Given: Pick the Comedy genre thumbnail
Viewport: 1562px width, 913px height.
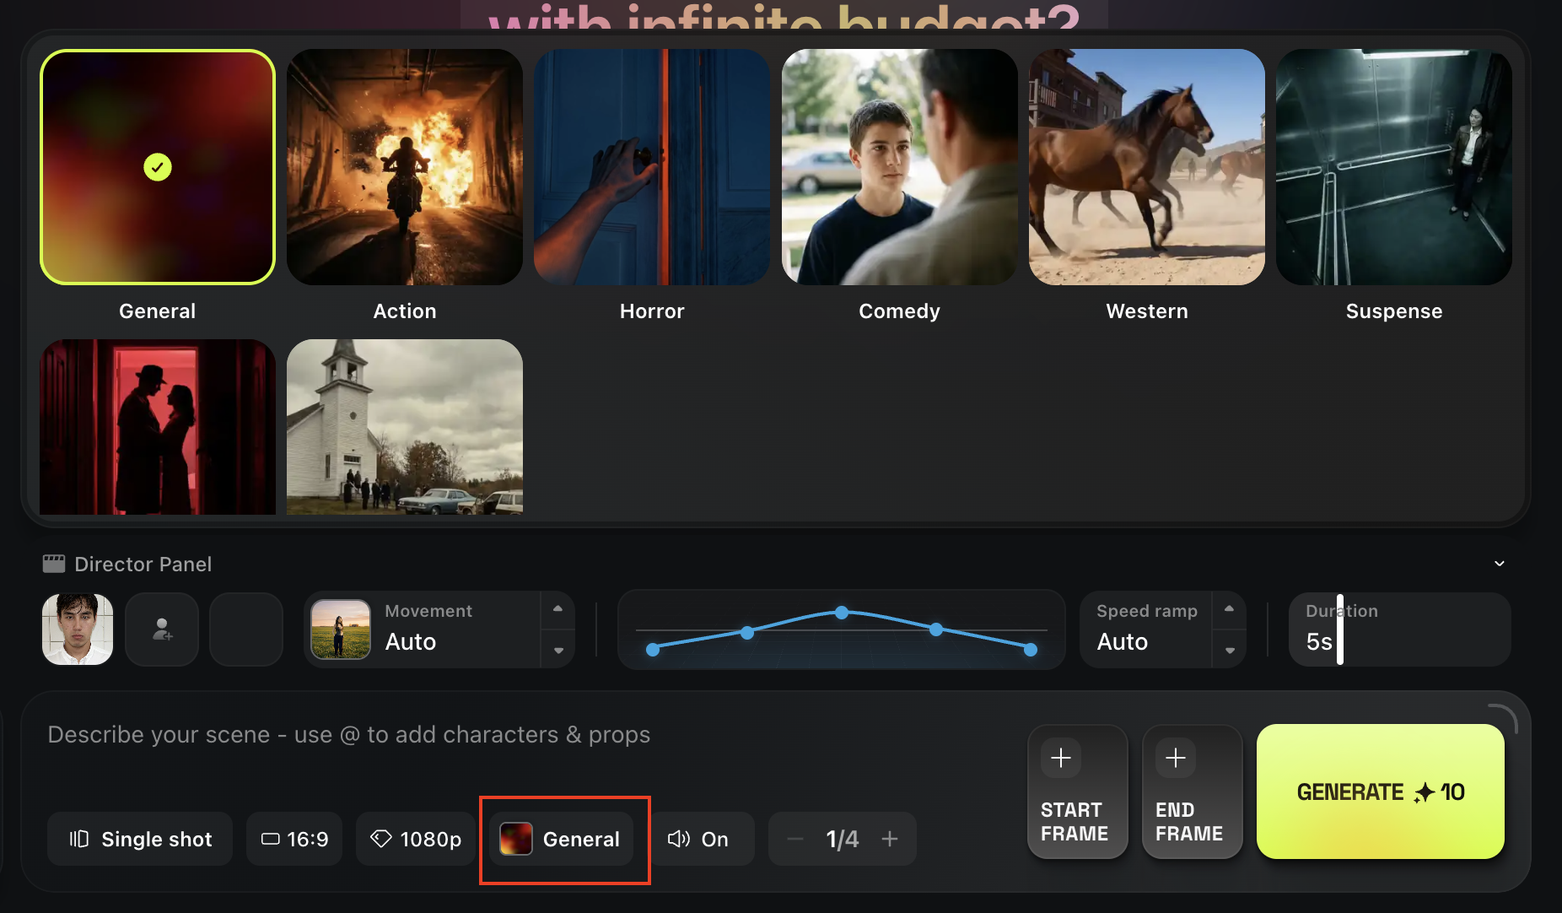Looking at the screenshot, I should pos(900,167).
